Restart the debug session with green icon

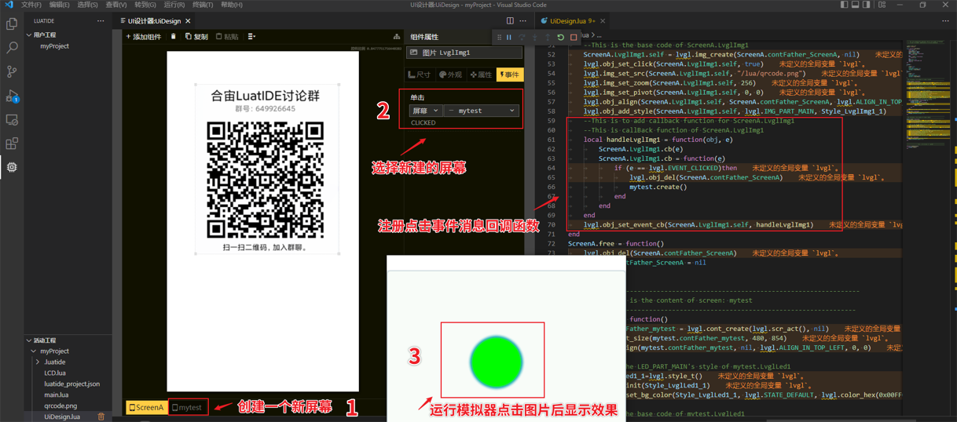pyautogui.click(x=560, y=37)
